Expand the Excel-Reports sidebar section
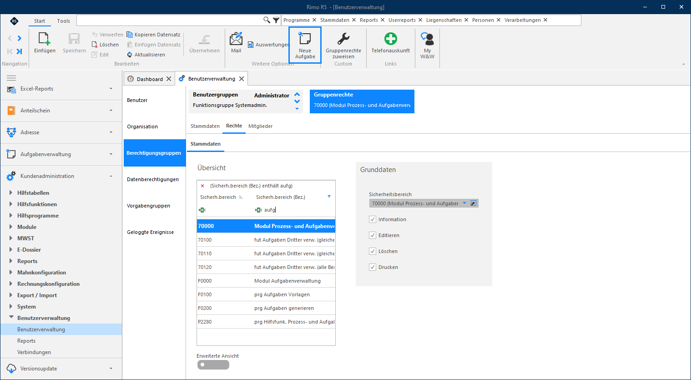Image resolution: width=691 pixels, height=380 pixels. tap(111, 89)
